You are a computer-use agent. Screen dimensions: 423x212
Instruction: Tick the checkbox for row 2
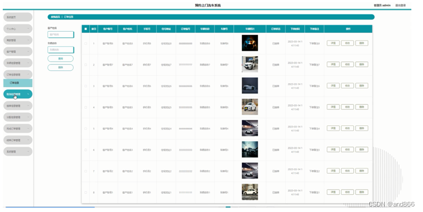(86, 64)
